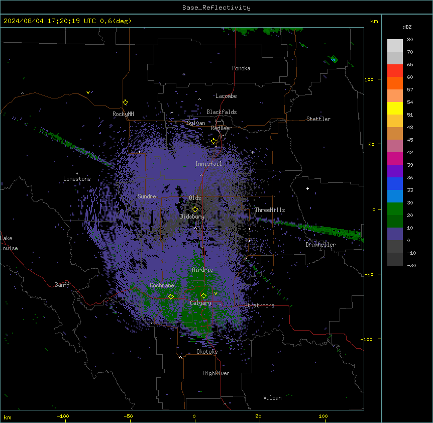Select the red 65-60 dBZ legend swatch
The width and height of the screenshot is (433, 423).
tap(395, 71)
